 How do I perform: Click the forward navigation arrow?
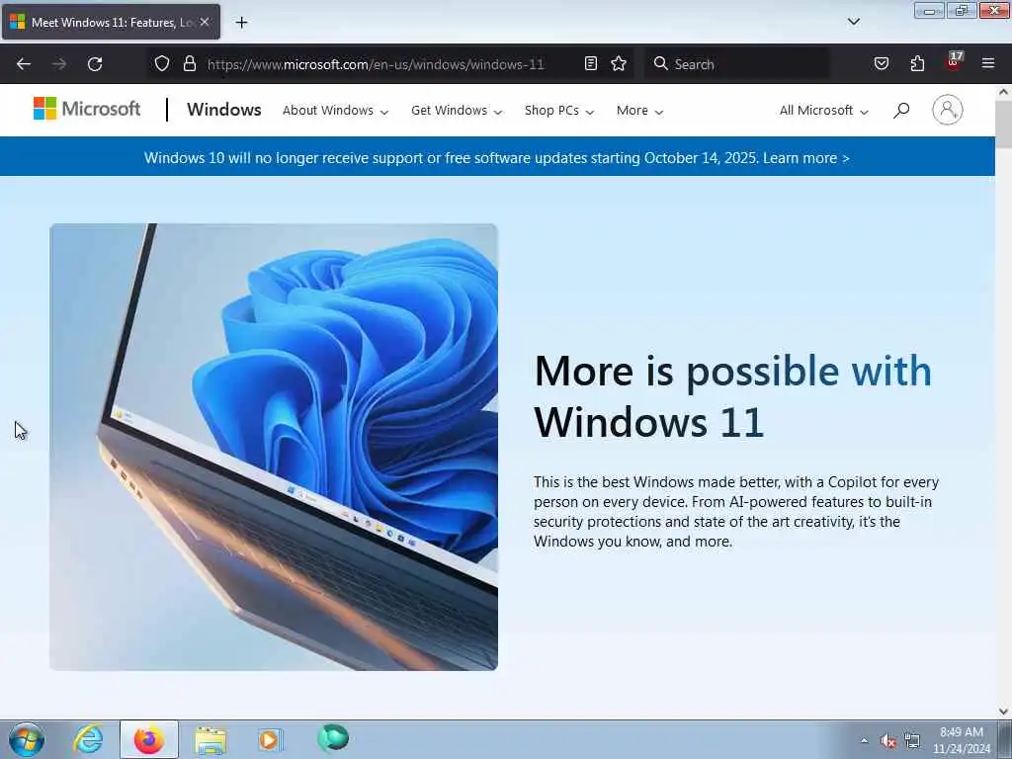click(x=59, y=64)
